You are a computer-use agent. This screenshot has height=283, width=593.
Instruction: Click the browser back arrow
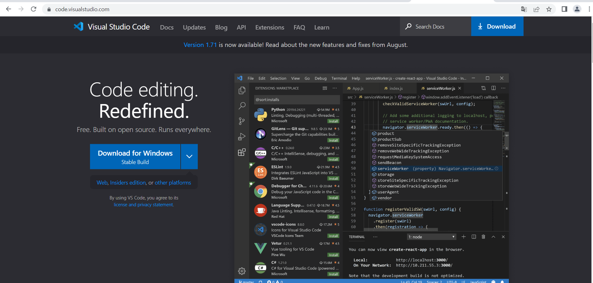point(8,9)
